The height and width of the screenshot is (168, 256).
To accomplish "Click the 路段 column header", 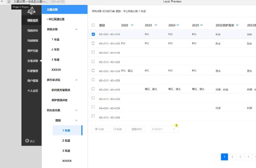I will (x=102, y=25).
